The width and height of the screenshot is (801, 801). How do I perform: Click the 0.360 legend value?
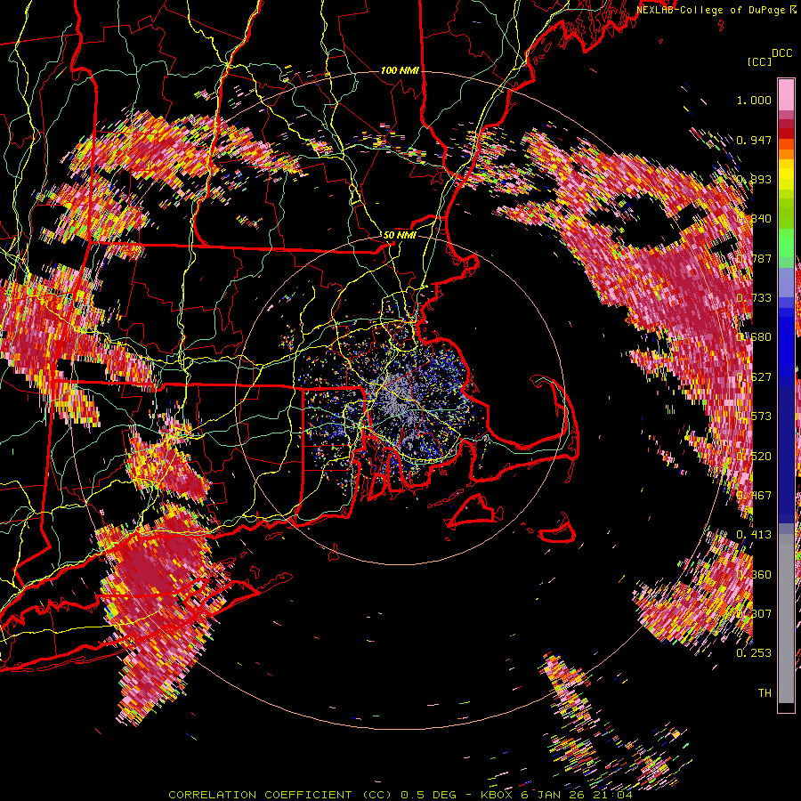(x=754, y=575)
